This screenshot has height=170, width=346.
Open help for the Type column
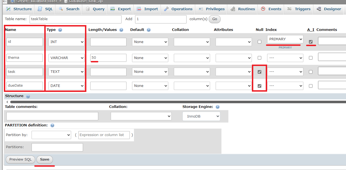pyautogui.click(x=60, y=30)
